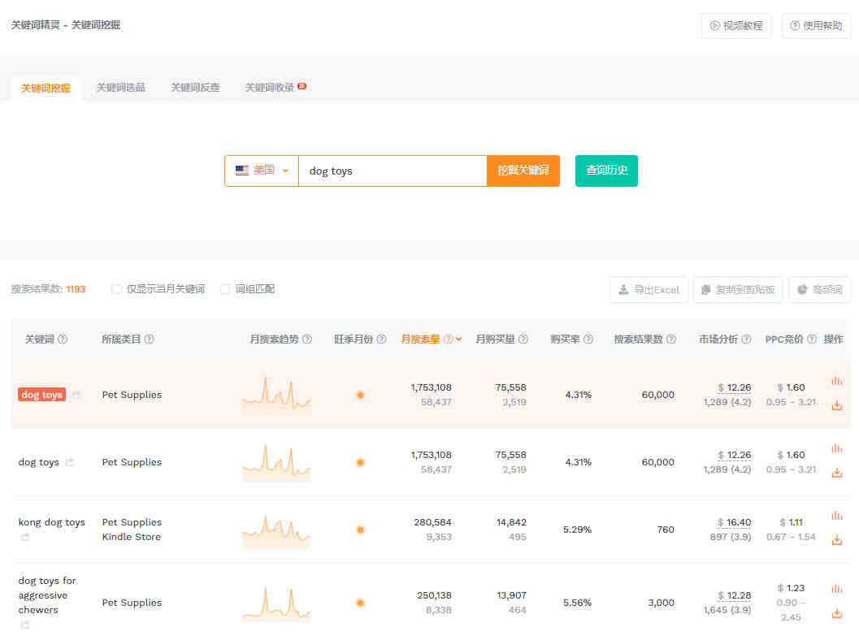Viewport: 859px width, 640px height.
Task: Open the 视频教程 video tutorial button
Action: click(x=735, y=26)
